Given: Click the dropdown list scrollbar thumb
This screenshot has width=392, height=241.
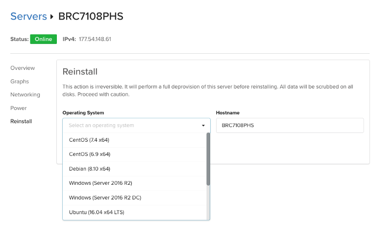Looking at the screenshot, I should (x=208, y=159).
